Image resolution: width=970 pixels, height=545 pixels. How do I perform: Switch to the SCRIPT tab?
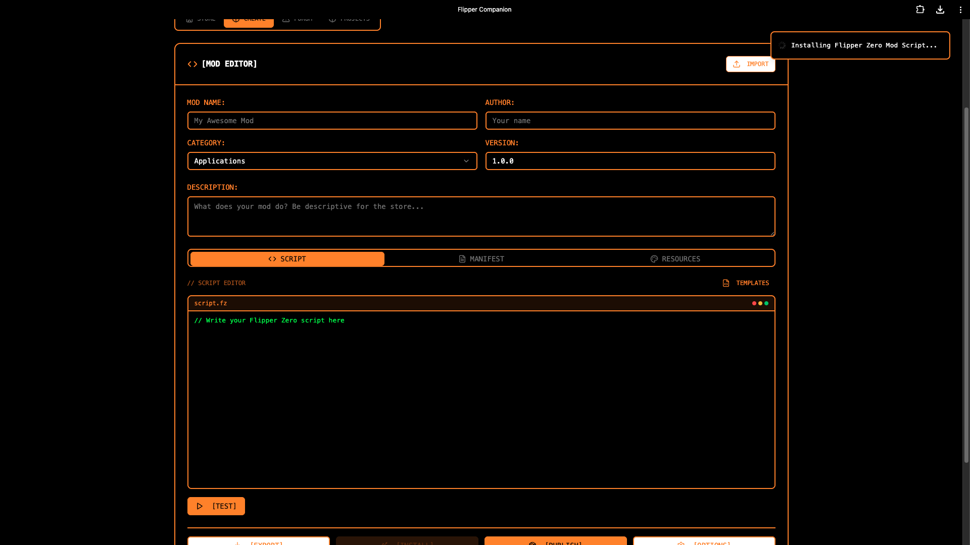click(x=287, y=259)
